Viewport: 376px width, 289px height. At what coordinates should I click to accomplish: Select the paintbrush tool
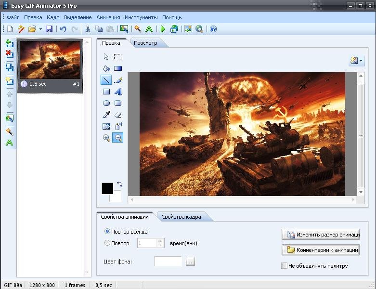(118, 80)
